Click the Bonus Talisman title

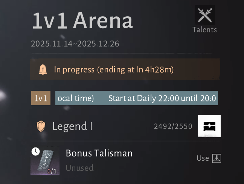[x=99, y=153]
